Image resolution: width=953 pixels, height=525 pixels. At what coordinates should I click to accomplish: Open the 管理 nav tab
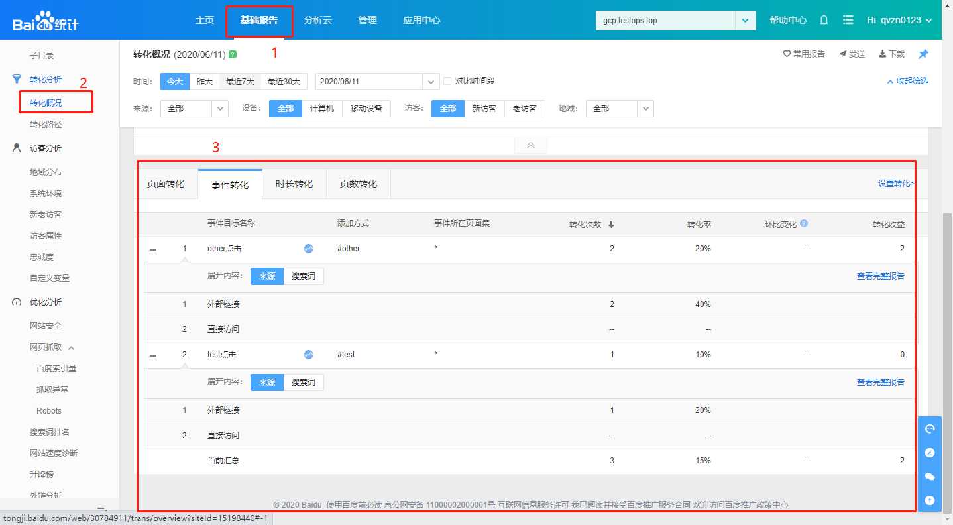pos(367,20)
